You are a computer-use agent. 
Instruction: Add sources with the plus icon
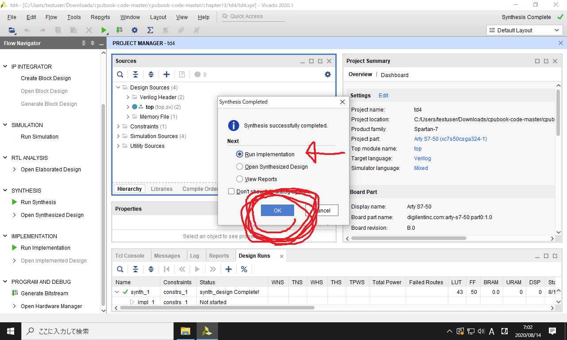click(167, 74)
